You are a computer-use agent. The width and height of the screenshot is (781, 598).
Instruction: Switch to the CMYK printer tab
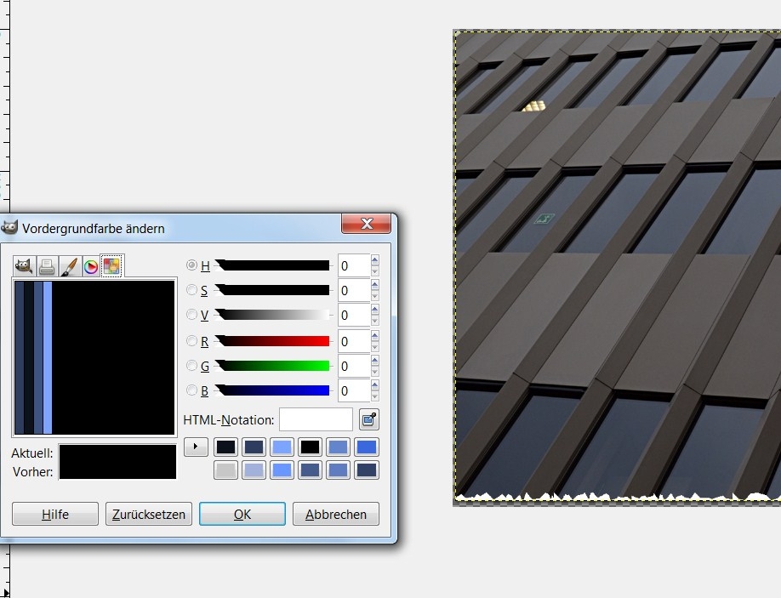pyautogui.click(x=47, y=266)
